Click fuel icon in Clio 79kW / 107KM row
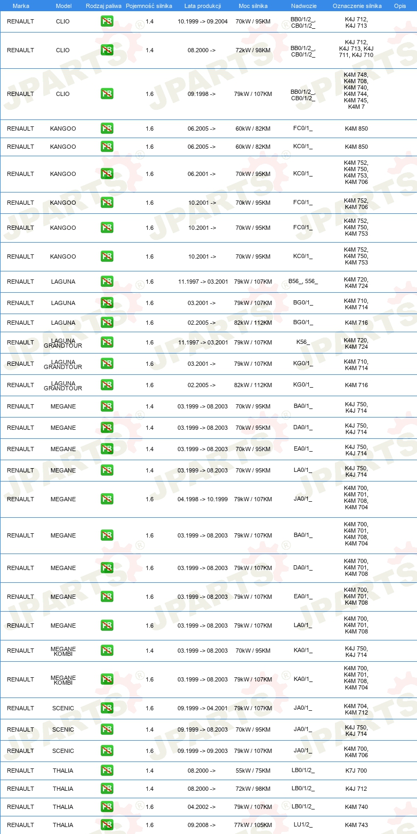This screenshot has height=834, width=417. (107, 94)
